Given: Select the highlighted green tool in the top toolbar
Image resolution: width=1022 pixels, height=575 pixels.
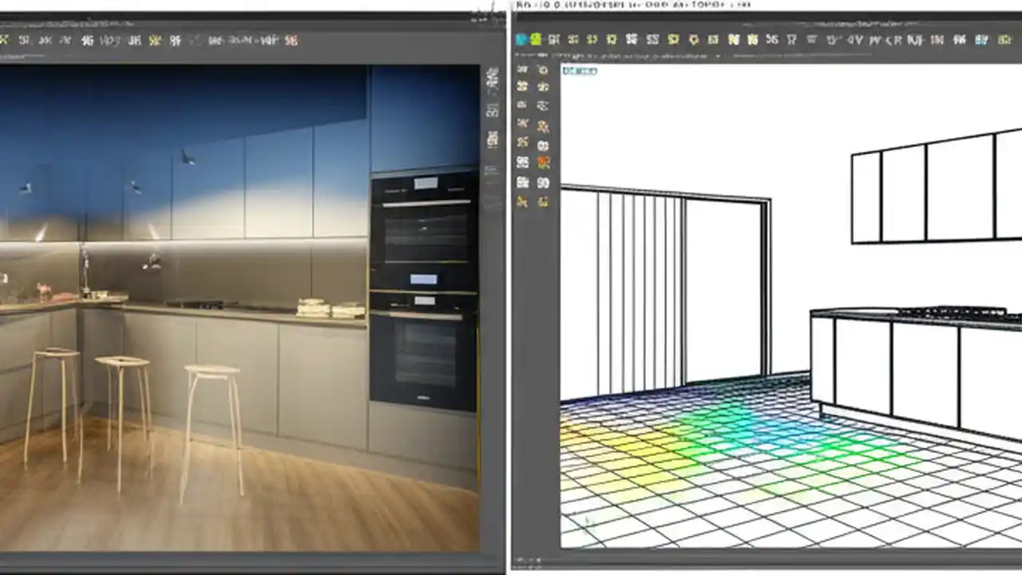Looking at the screenshot, I should click(x=535, y=38).
